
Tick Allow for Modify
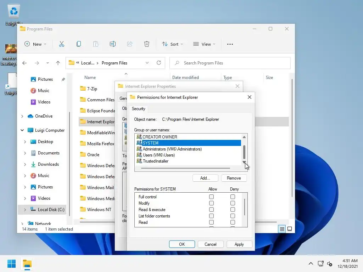[211, 203]
